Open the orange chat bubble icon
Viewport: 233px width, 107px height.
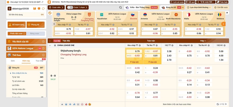point(39,9)
